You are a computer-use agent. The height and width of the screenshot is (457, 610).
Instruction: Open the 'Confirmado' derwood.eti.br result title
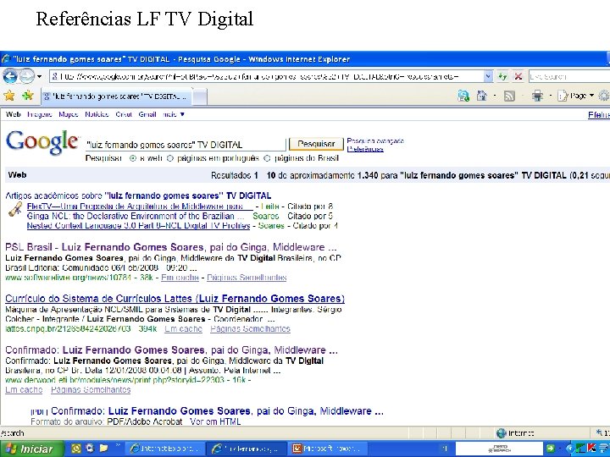click(x=171, y=350)
